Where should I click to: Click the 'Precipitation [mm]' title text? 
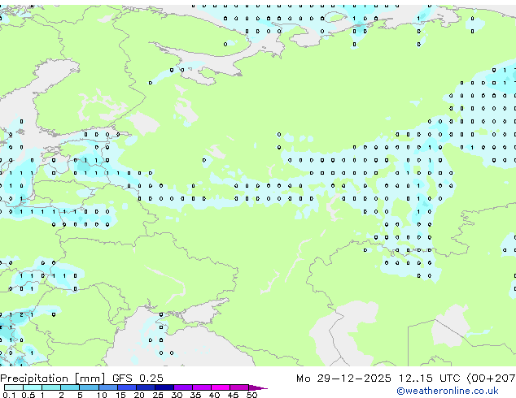pos(52,379)
